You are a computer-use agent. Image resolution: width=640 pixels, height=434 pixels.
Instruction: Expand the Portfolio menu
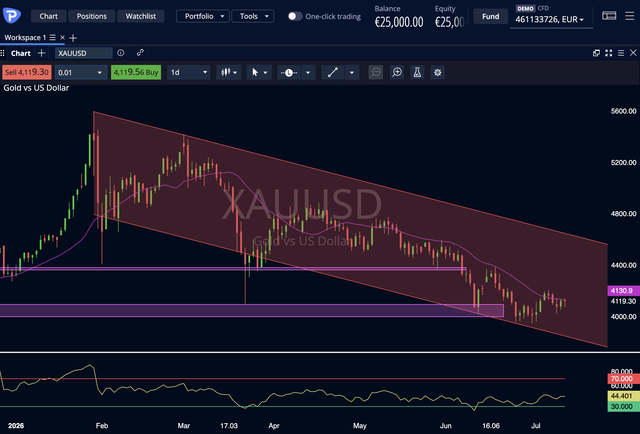pyautogui.click(x=203, y=16)
